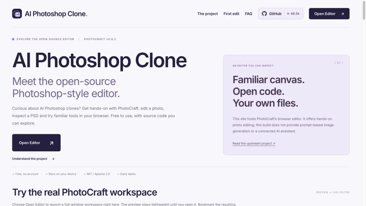Click down arrow next to Understand the project
Screen dimensions: 366x206
pos(54,159)
